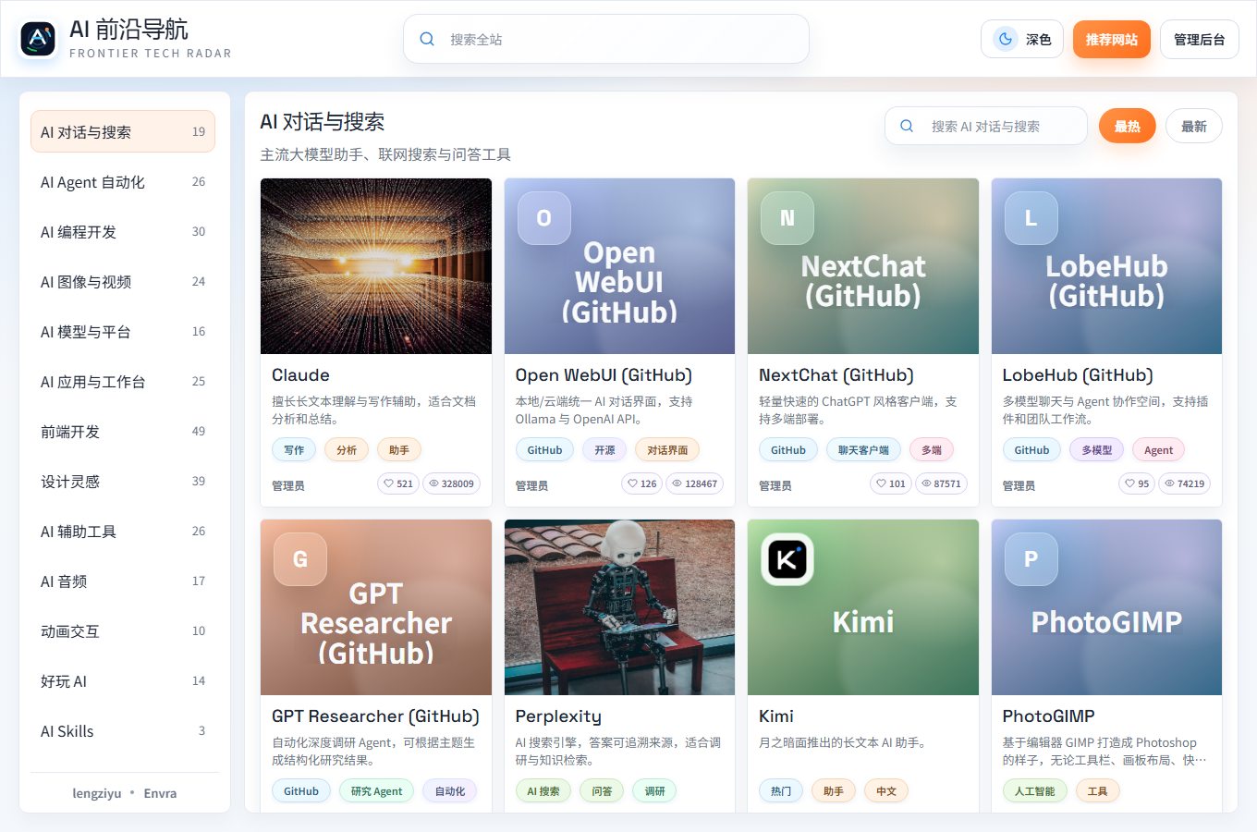
Task: Click the 推荐网站 button
Action: [1112, 39]
